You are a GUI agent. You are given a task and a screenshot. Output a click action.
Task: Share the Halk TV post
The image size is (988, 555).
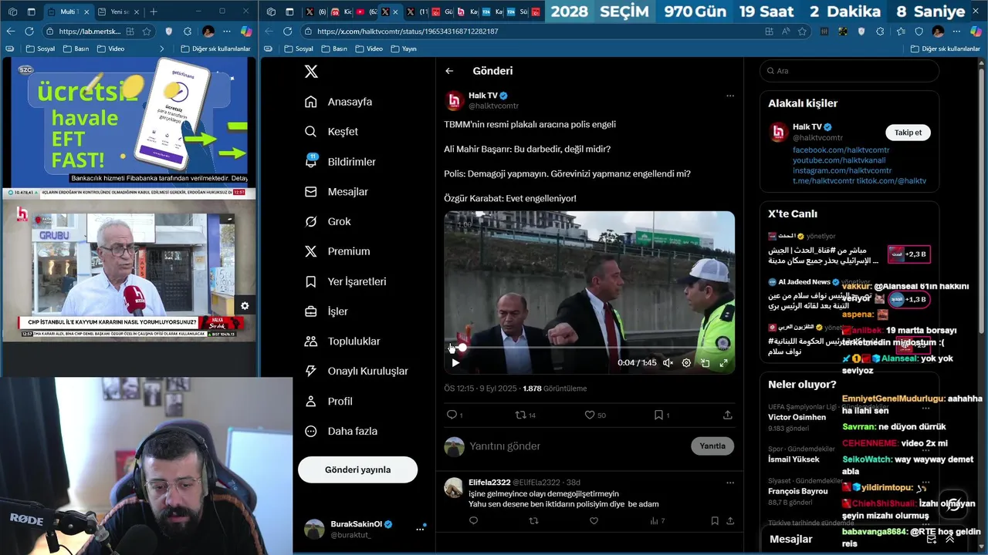click(727, 415)
